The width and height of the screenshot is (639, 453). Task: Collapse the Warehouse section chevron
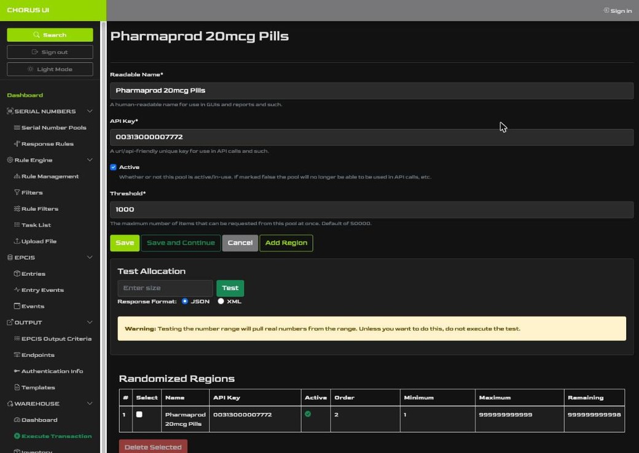point(90,403)
